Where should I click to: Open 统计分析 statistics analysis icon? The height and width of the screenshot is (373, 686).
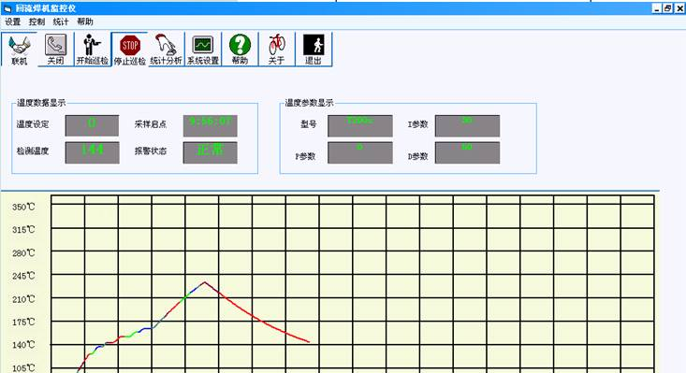click(166, 49)
